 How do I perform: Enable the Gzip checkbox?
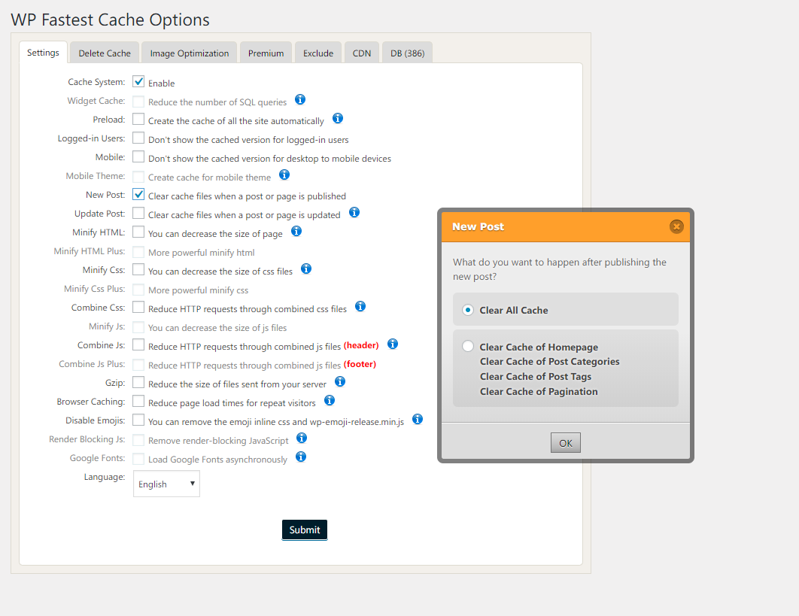[x=138, y=382]
